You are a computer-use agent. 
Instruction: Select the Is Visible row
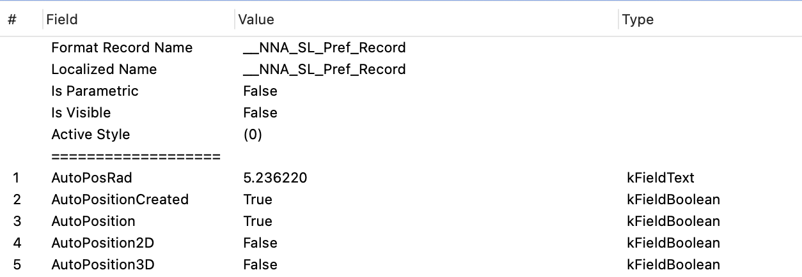coord(81,113)
